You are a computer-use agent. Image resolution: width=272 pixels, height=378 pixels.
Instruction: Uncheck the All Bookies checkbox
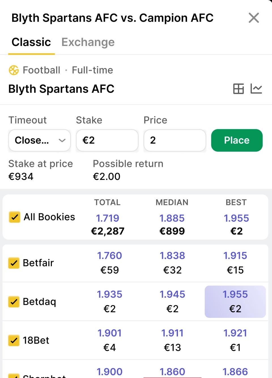point(14,217)
